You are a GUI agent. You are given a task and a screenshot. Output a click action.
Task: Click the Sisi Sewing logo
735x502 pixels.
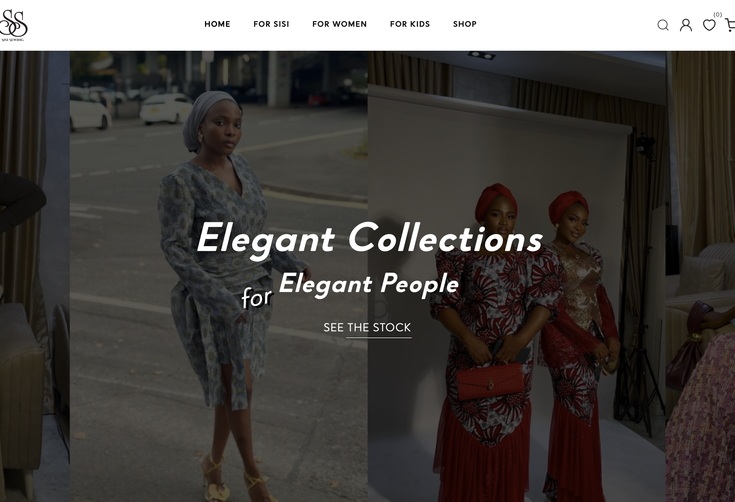(x=13, y=25)
